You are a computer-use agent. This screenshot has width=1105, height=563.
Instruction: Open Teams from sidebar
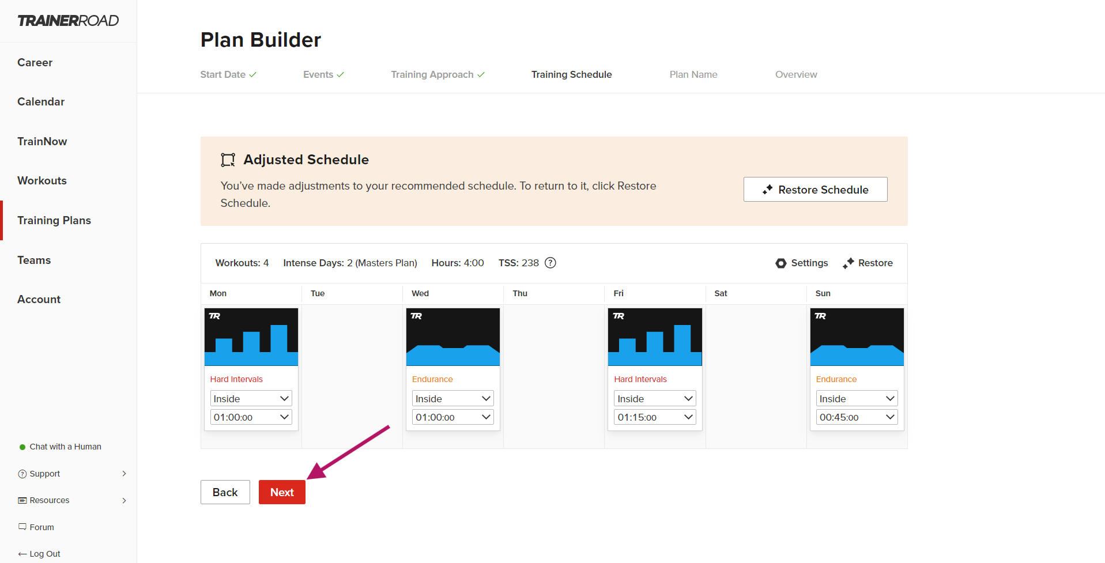[x=34, y=260]
